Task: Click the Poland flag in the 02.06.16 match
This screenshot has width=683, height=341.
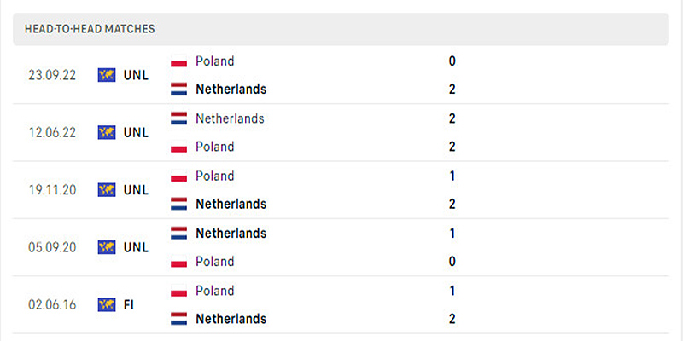Action: (x=179, y=291)
